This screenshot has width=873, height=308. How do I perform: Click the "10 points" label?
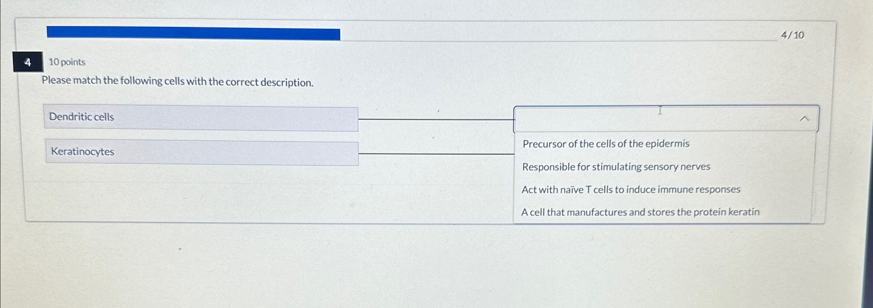tap(67, 62)
